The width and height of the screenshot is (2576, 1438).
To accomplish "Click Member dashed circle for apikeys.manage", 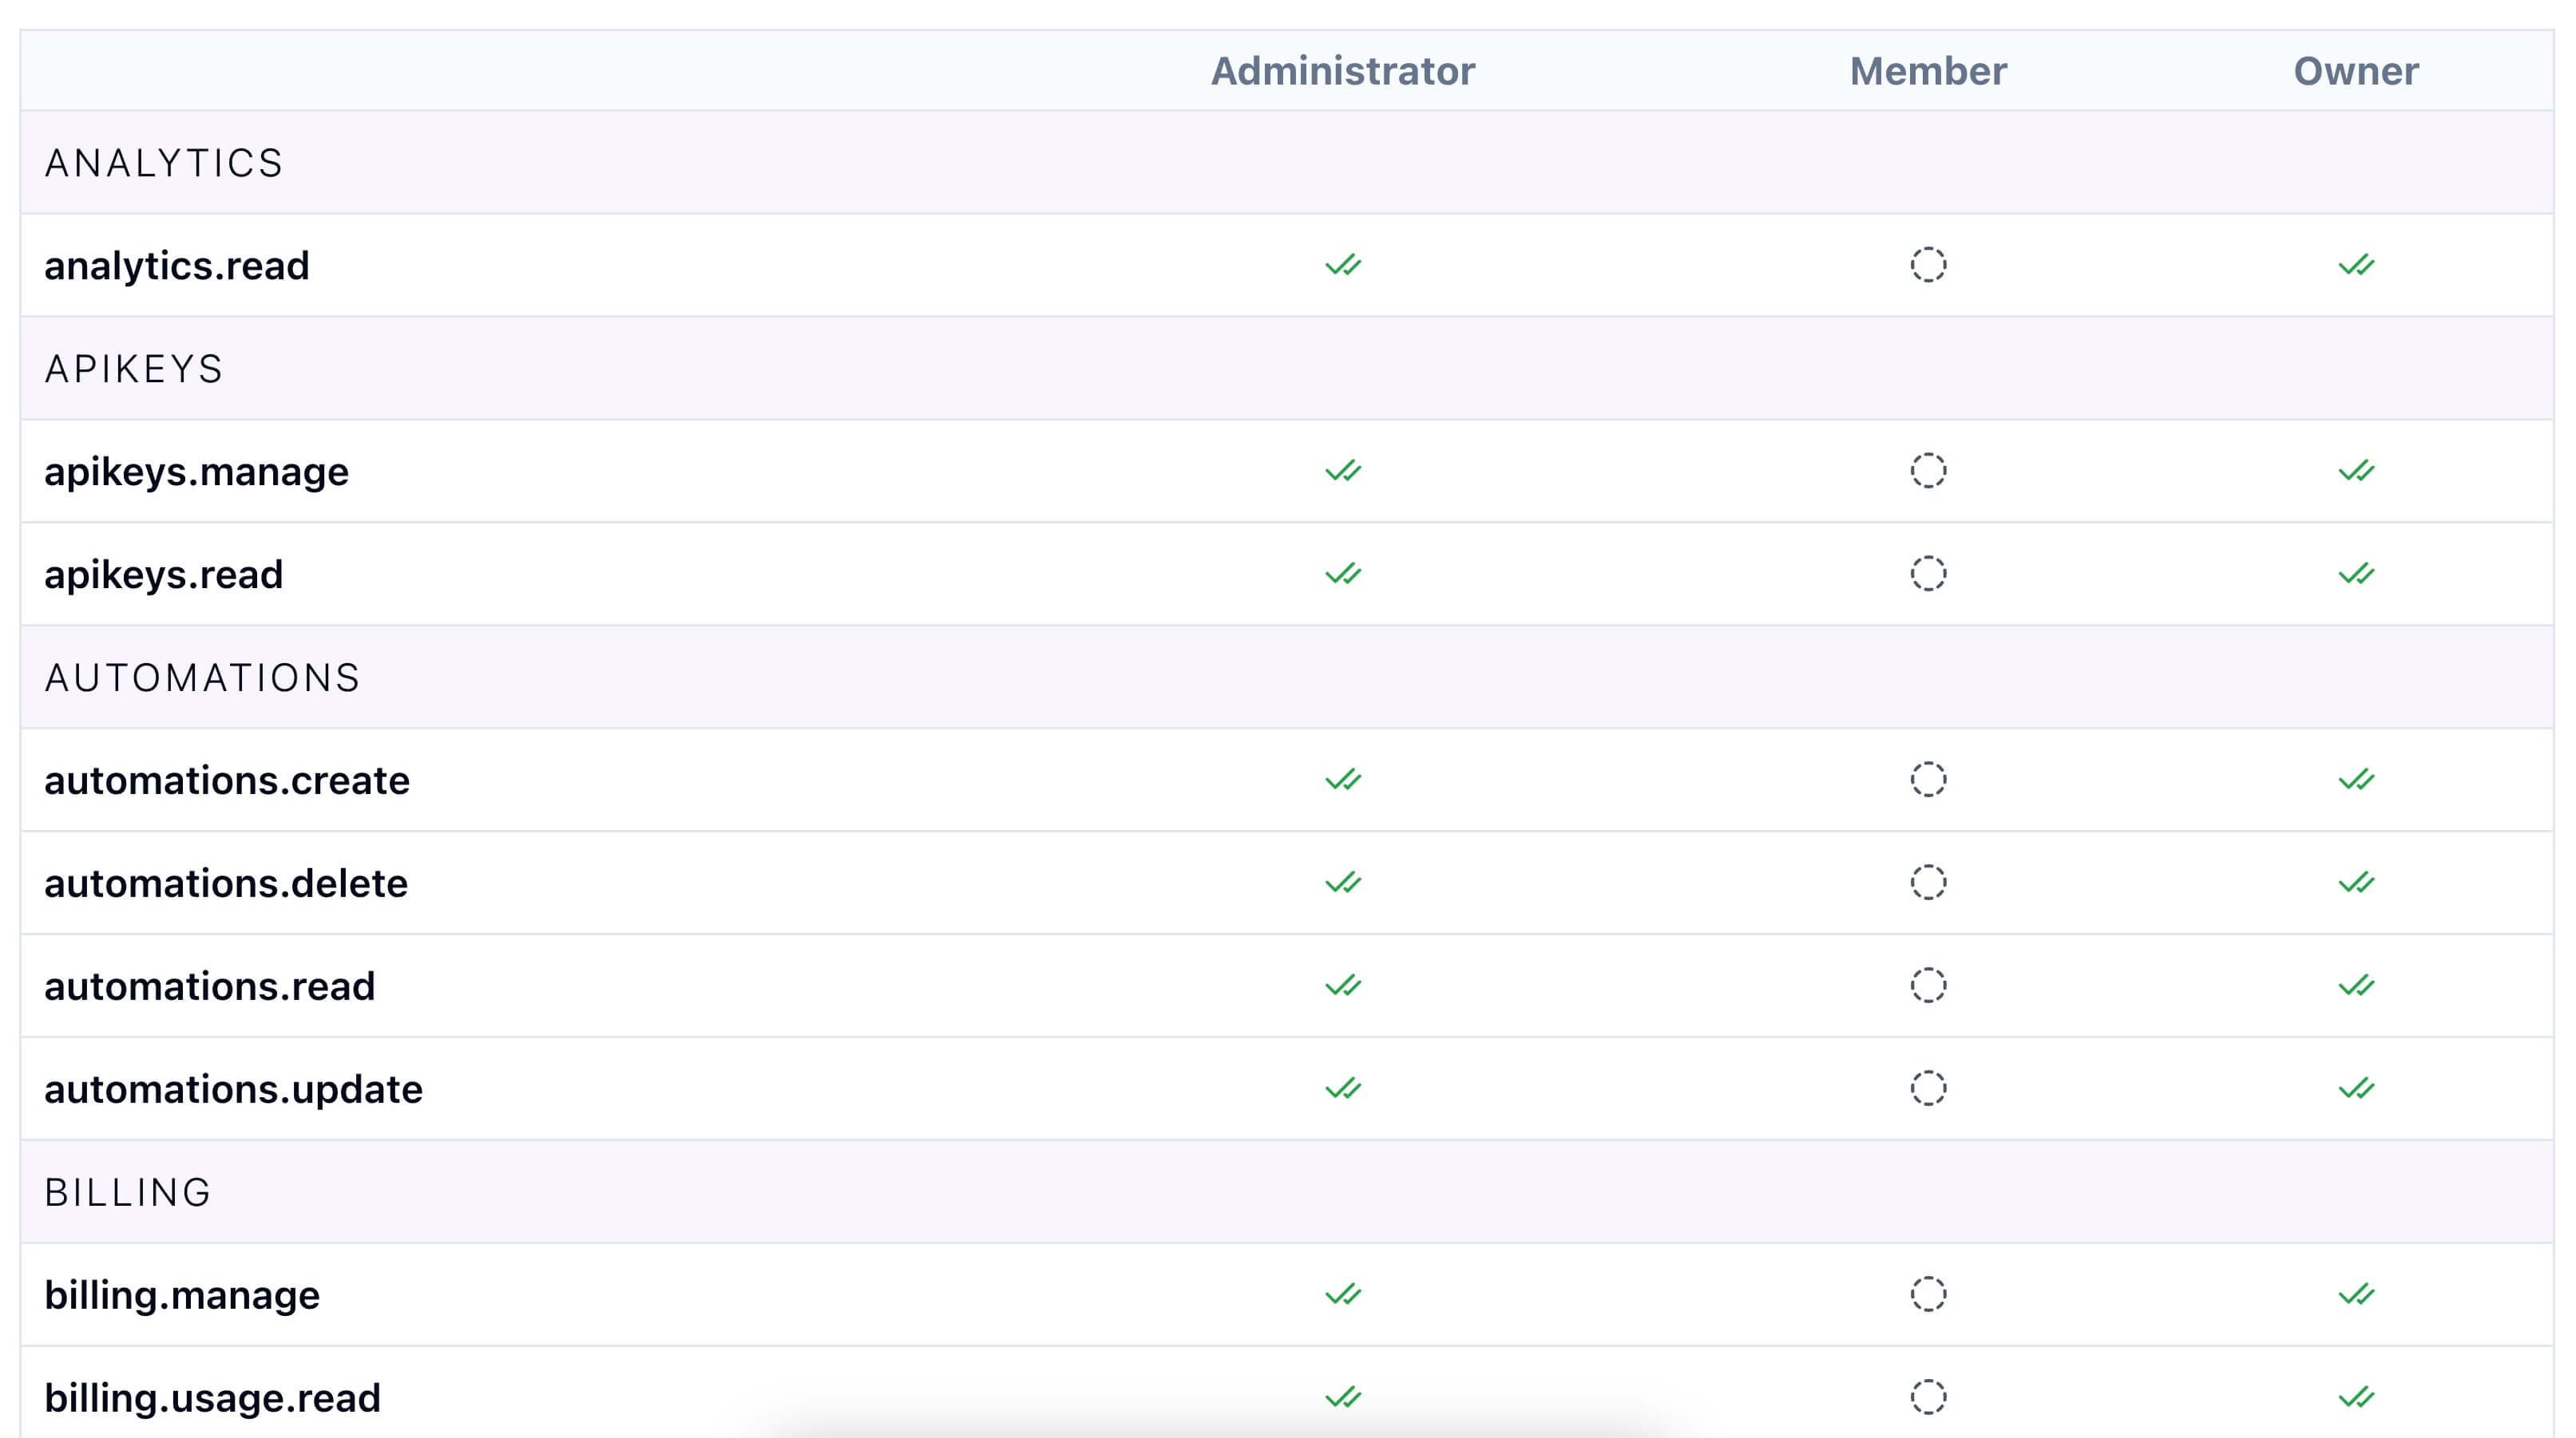I will tap(1928, 471).
